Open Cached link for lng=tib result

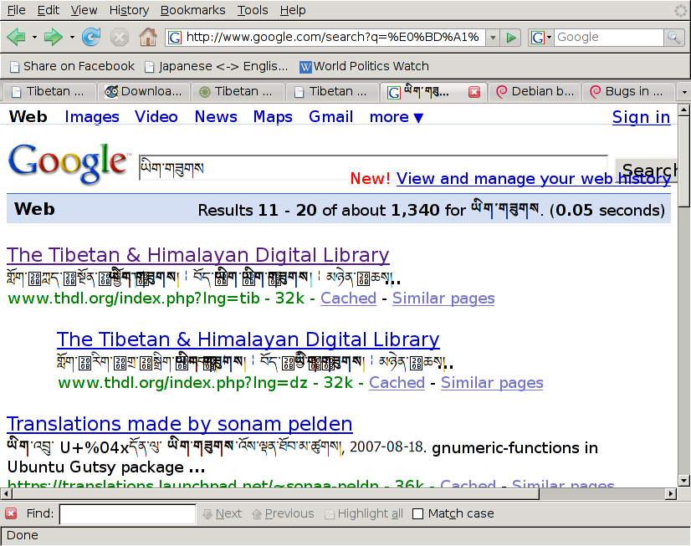(348, 299)
